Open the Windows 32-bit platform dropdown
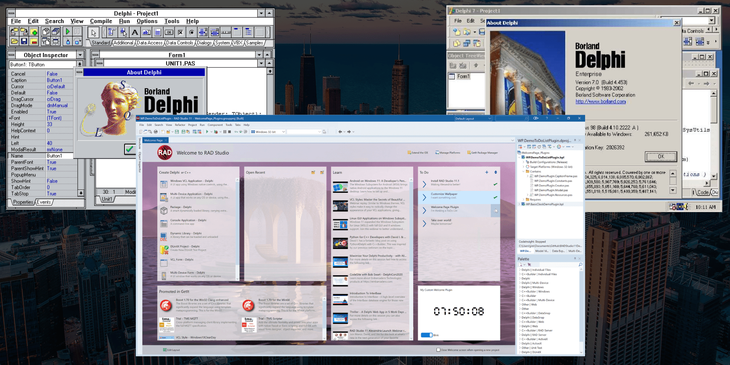Screen dimensions: 730x365 point(268,132)
